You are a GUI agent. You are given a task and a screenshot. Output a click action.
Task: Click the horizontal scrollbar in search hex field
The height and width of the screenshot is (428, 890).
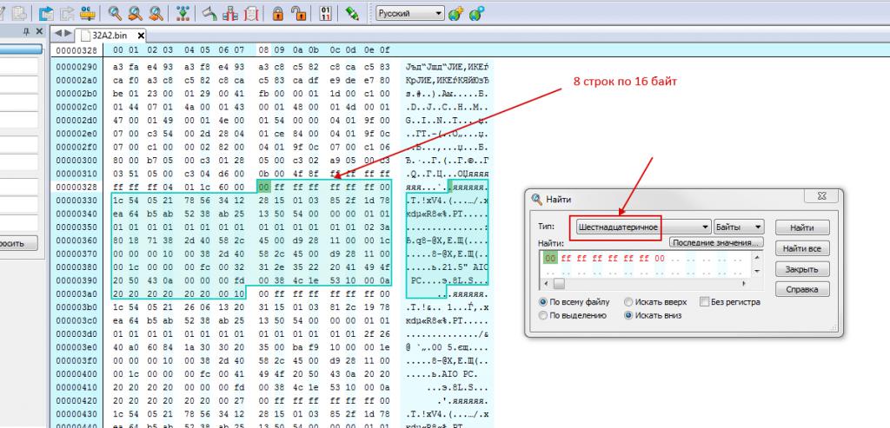click(x=643, y=284)
